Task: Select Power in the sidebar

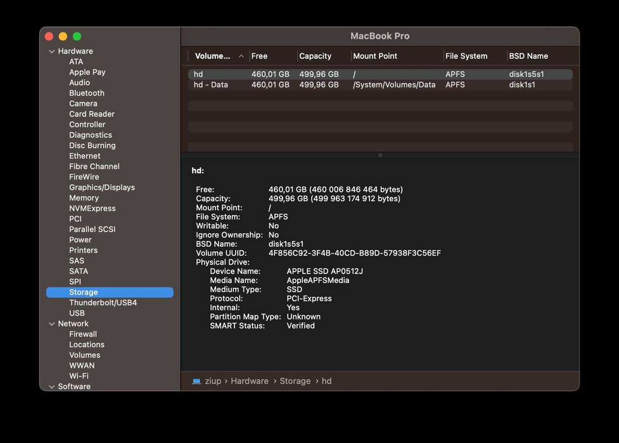Action: [x=80, y=240]
